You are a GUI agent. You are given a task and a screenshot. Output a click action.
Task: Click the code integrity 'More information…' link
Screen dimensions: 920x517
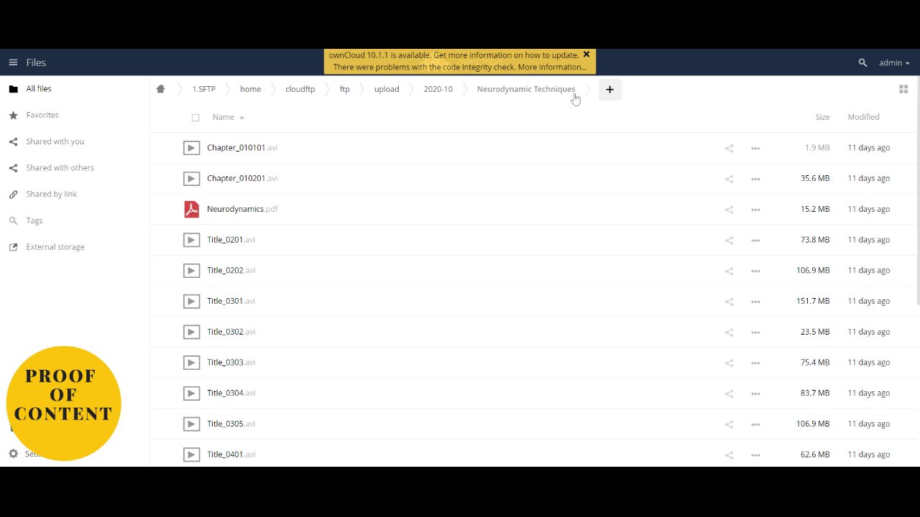552,67
